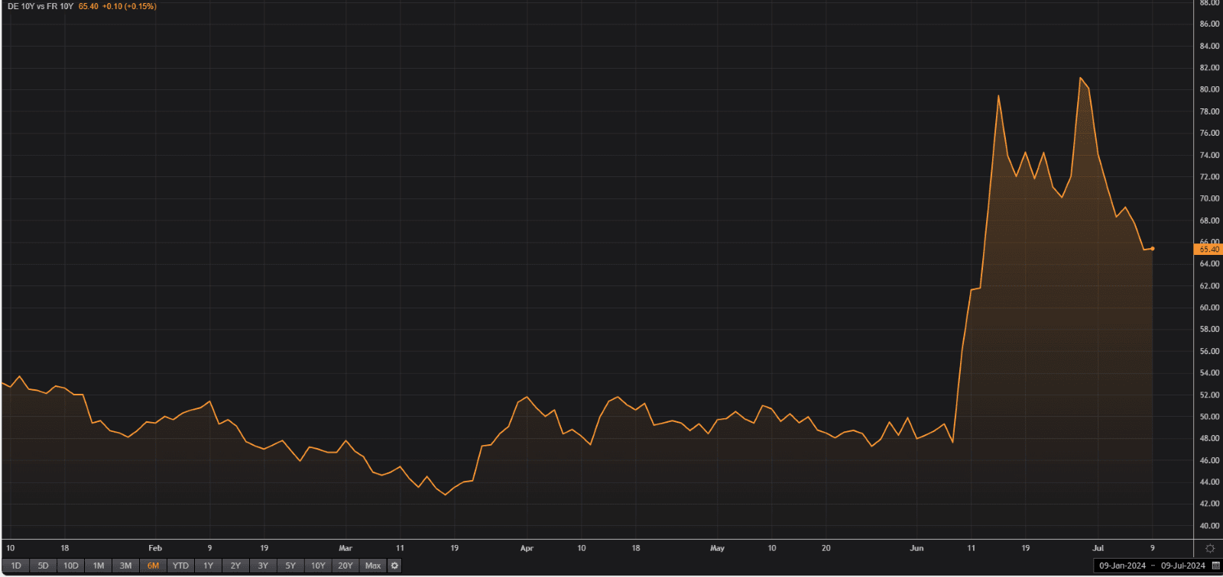Expand chart to 10Y range

(318, 566)
